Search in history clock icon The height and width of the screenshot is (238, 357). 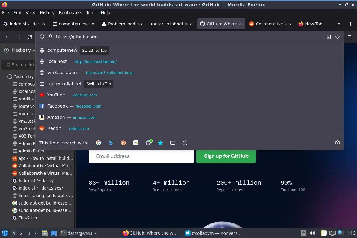click(x=185, y=143)
